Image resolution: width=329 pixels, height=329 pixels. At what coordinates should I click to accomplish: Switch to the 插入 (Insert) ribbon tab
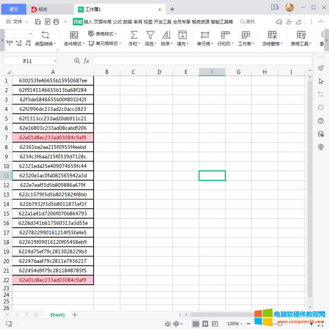[88, 21]
